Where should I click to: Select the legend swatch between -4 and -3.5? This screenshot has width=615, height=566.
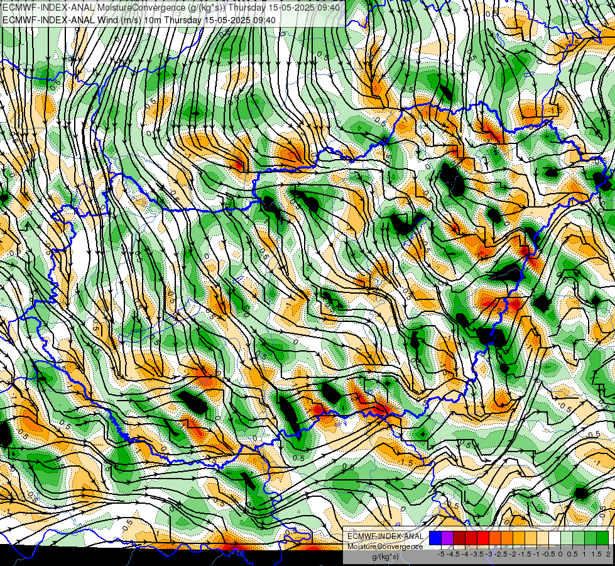471,538
